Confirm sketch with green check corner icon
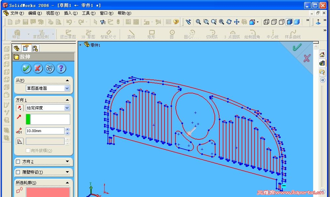This screenshot has height=197, width=330. pos(297,47)
